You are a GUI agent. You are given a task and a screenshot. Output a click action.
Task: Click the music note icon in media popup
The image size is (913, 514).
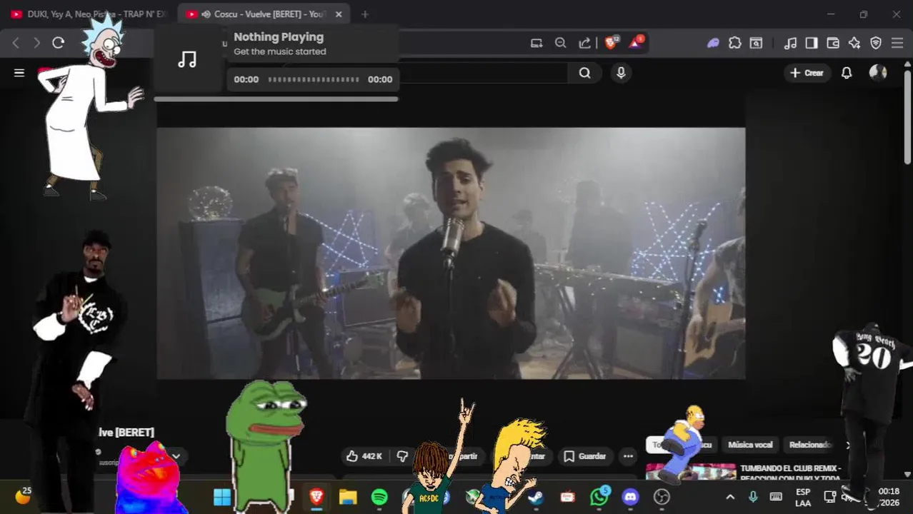[x=187, y=59]
